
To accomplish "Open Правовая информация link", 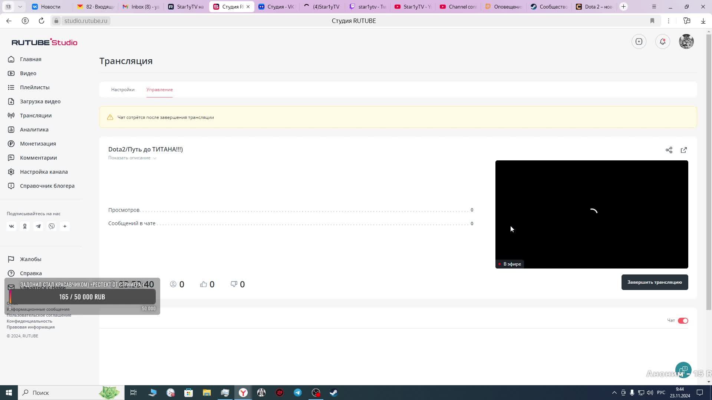I will click(30, 327).
